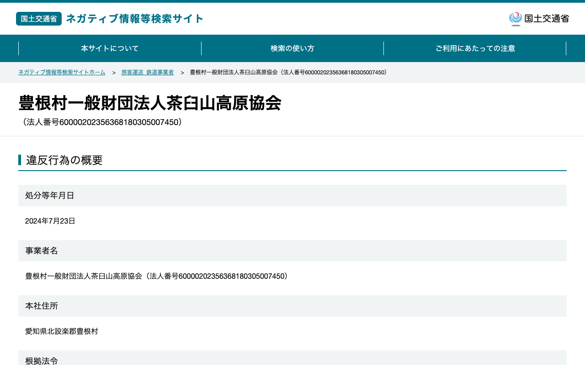Click the current-page breadcrumb text for 豊根村一般財団法人茶臼山高原協会

tap(288, 73)
